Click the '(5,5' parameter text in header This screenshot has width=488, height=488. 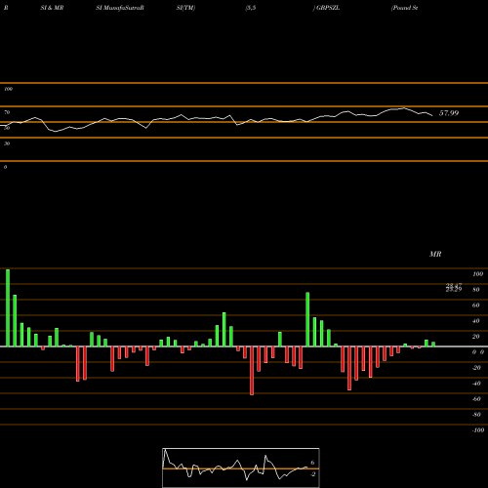coord(251,8)
